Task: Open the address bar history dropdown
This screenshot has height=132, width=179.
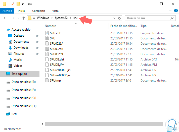Action: point(114,18)
